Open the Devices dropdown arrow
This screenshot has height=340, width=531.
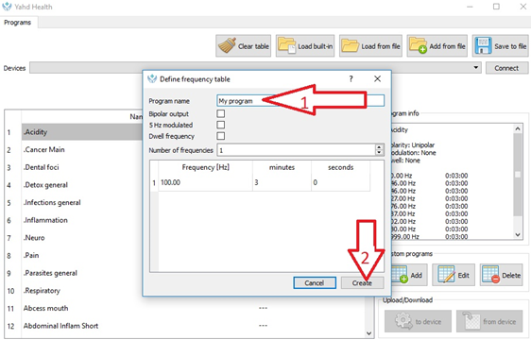click(476, 67)
